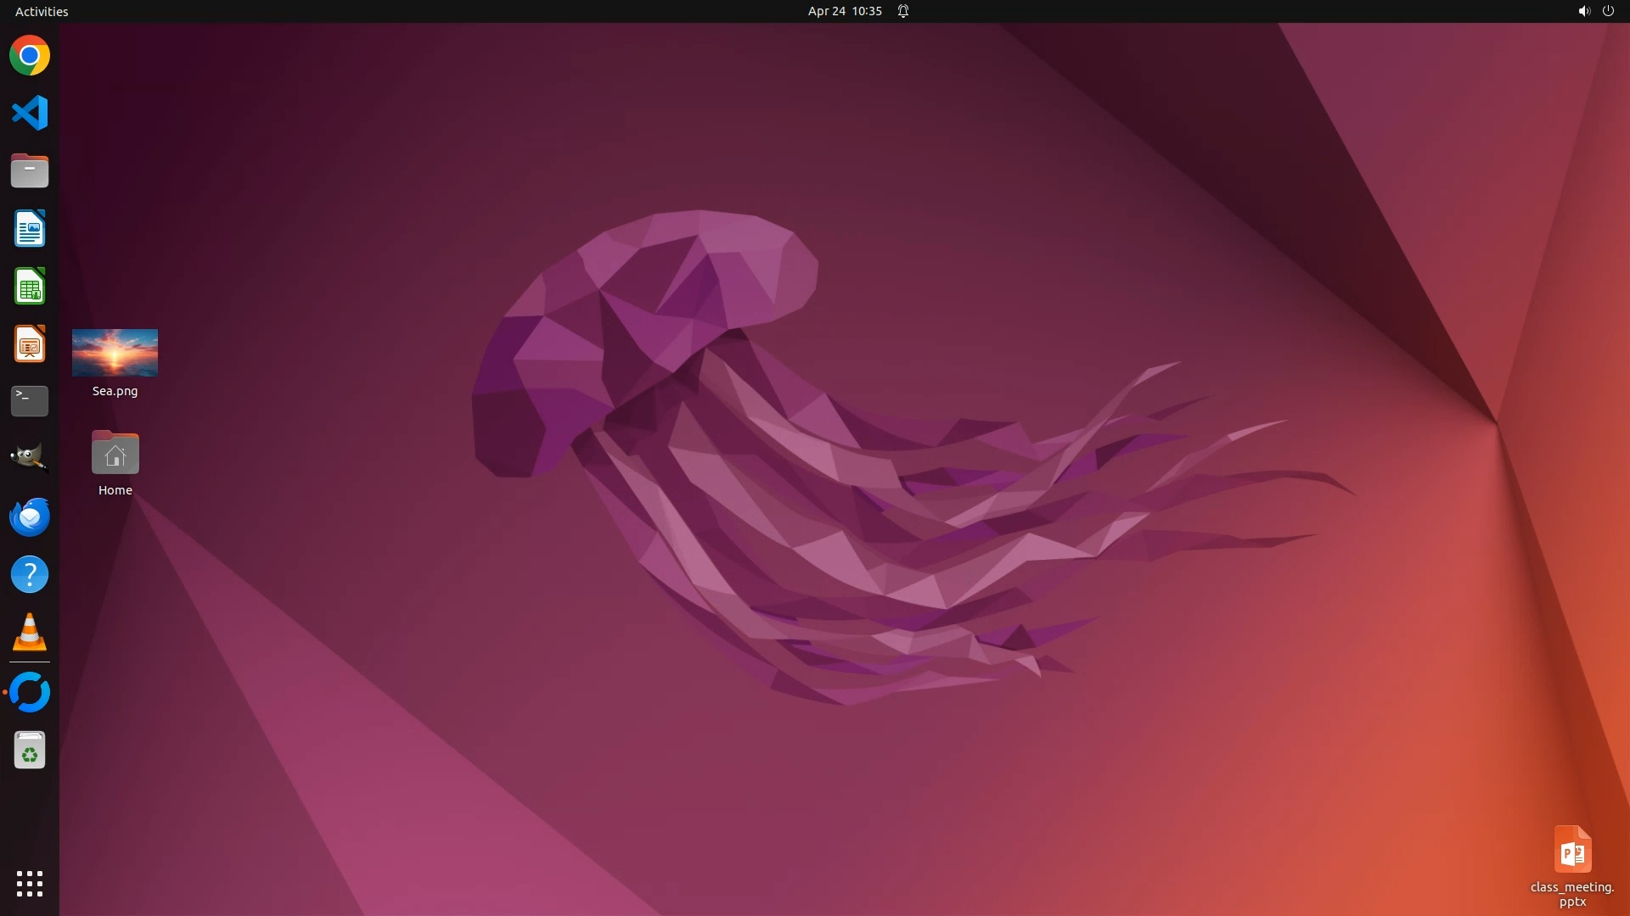This screenshot has height=916, width=1630.
Task: Click the notification bell icon
Action: [903, 11]
